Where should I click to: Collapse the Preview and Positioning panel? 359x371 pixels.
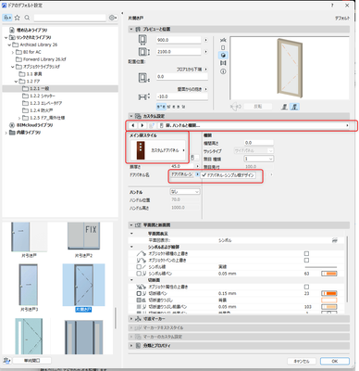(x=131, y=29)
